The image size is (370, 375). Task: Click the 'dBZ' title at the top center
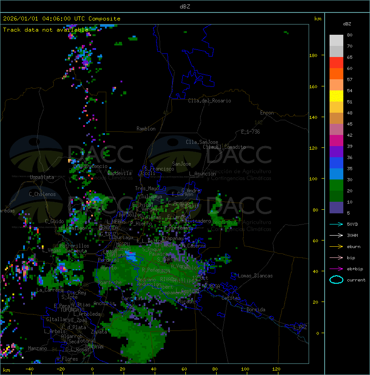(185, 6)
